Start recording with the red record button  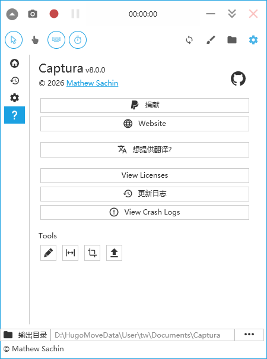point(54,14)
